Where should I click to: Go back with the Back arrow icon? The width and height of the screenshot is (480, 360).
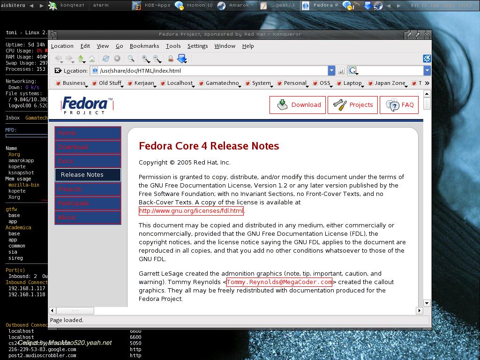coord(58,59)
